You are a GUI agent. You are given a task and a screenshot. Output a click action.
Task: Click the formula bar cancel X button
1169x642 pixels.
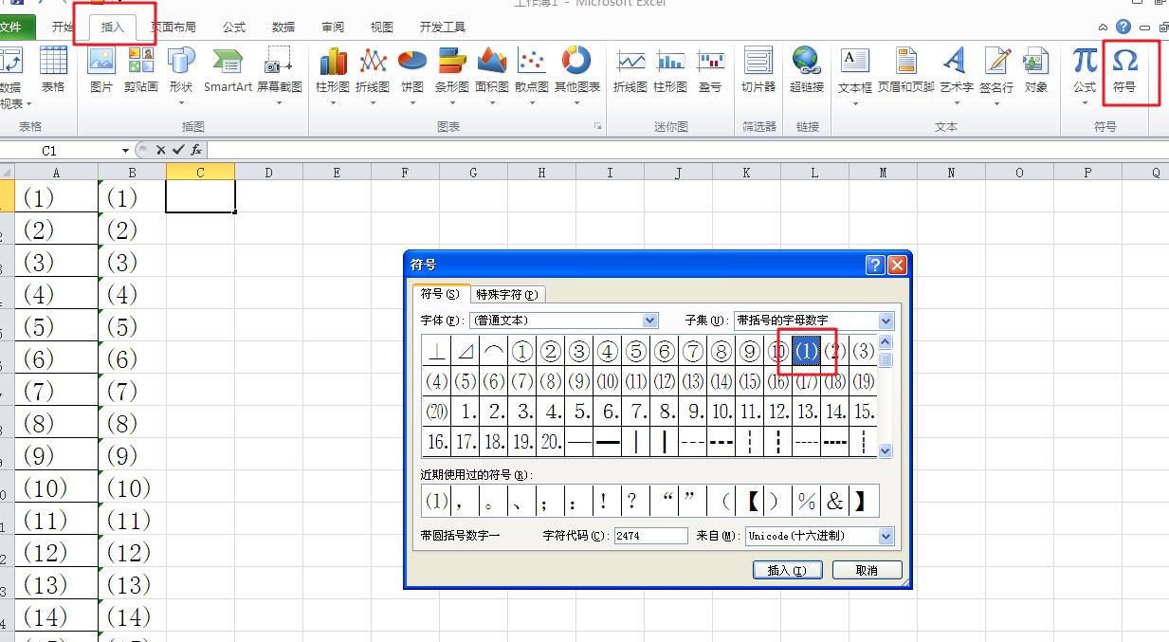pyautogui.click(x=161, y=150)
